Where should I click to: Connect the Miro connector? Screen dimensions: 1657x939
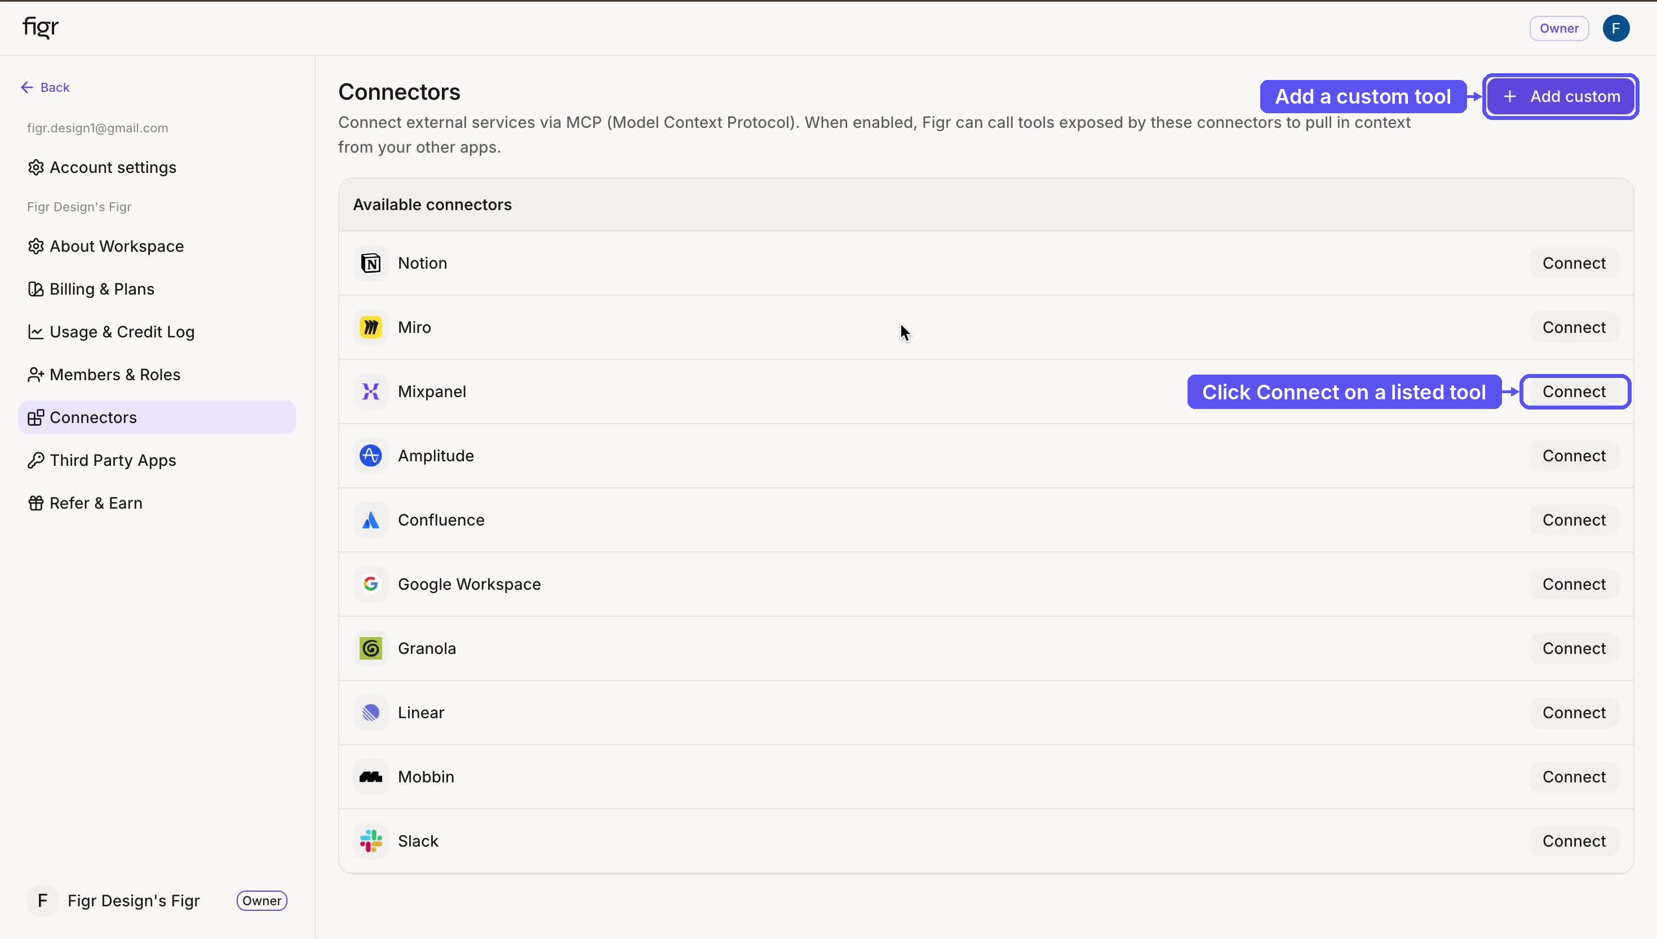[x=1574, y=328]
